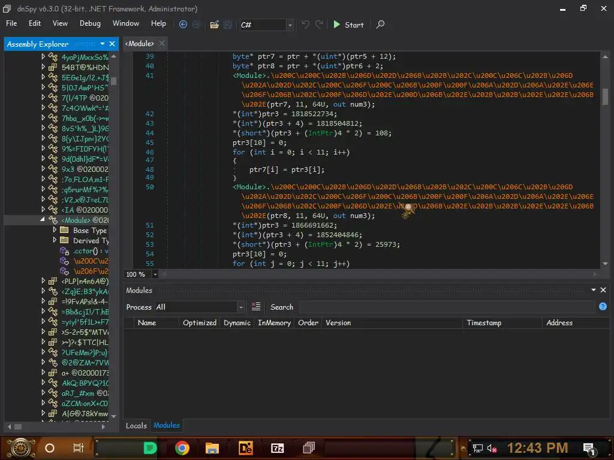Sort modules by Timestamp column header

[x=483, y=322]
